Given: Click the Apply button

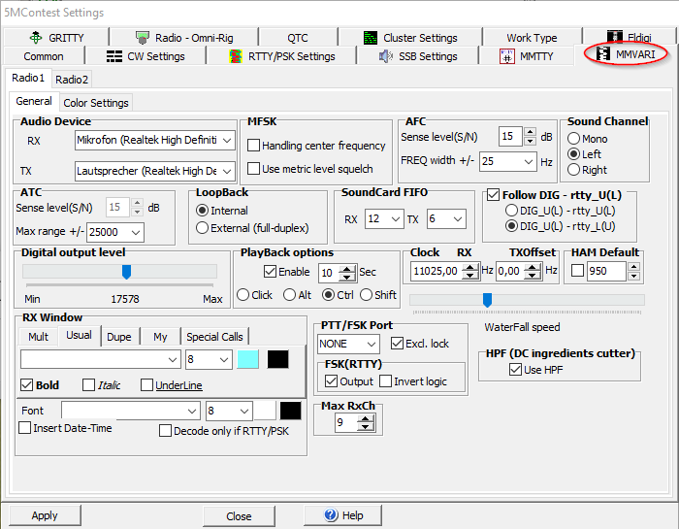Looking at the screenshot, I should [x=45, y=515].
